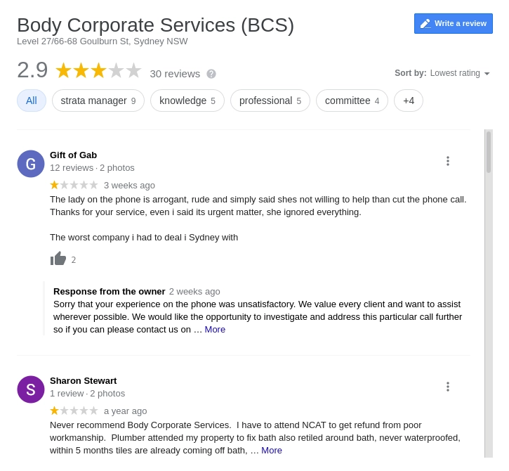Click the Sharon Stewart purple avatar
This screenshot has width=509, height=471.
[30, 389]
